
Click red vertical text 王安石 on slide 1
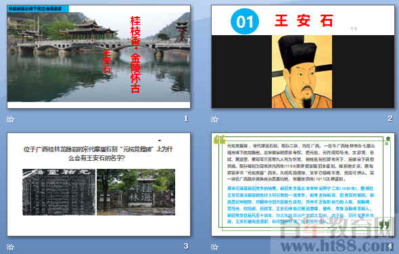[108, 61]
